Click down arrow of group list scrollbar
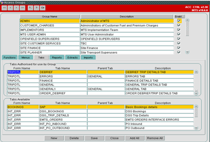The height and width of the screenshot is (142, 210). 187,52
